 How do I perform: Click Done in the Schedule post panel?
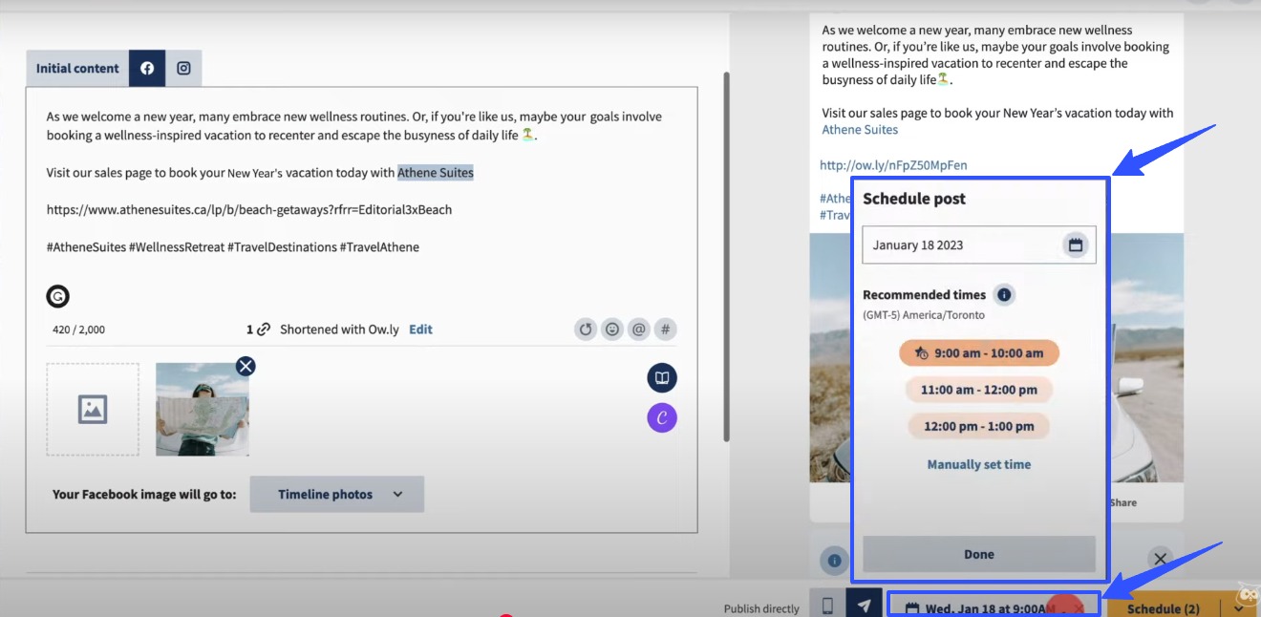point(978,553)
